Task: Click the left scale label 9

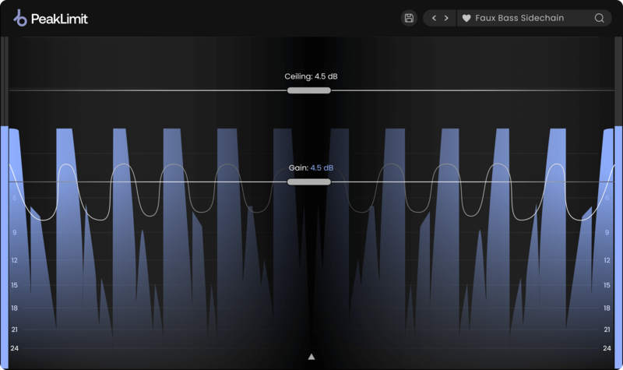Action: [x=14, y=232]
